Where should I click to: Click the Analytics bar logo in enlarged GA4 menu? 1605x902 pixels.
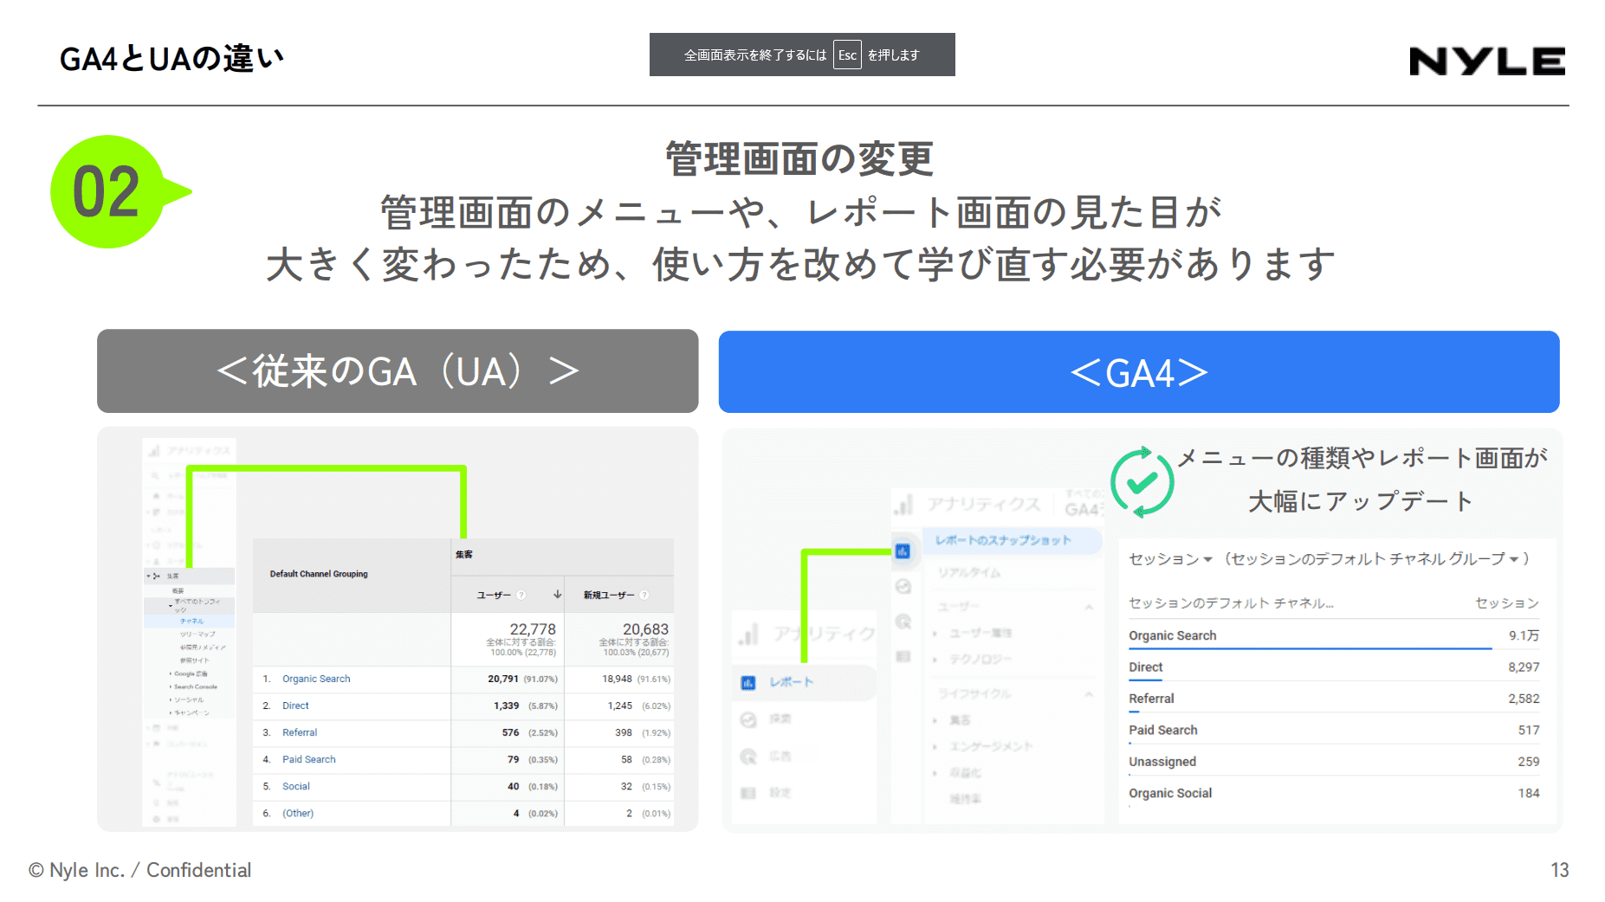coord(749,635)
